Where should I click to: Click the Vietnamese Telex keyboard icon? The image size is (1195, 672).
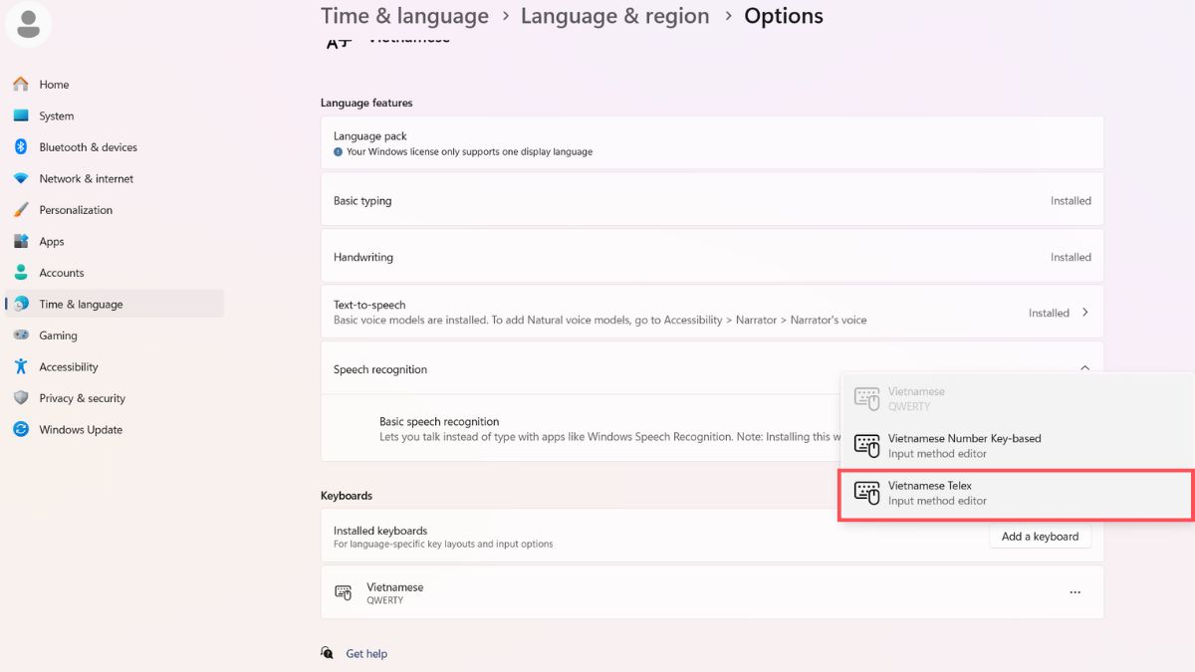pos(867,493)
